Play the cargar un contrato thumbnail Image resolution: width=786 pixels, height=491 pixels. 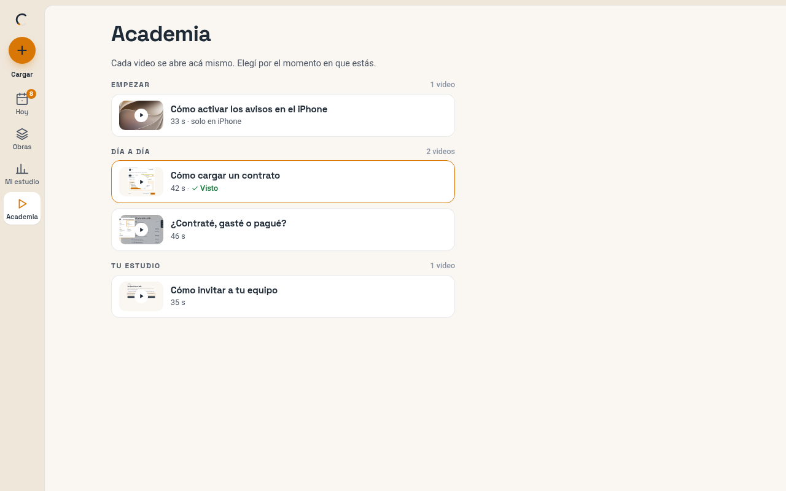[141, 182]
